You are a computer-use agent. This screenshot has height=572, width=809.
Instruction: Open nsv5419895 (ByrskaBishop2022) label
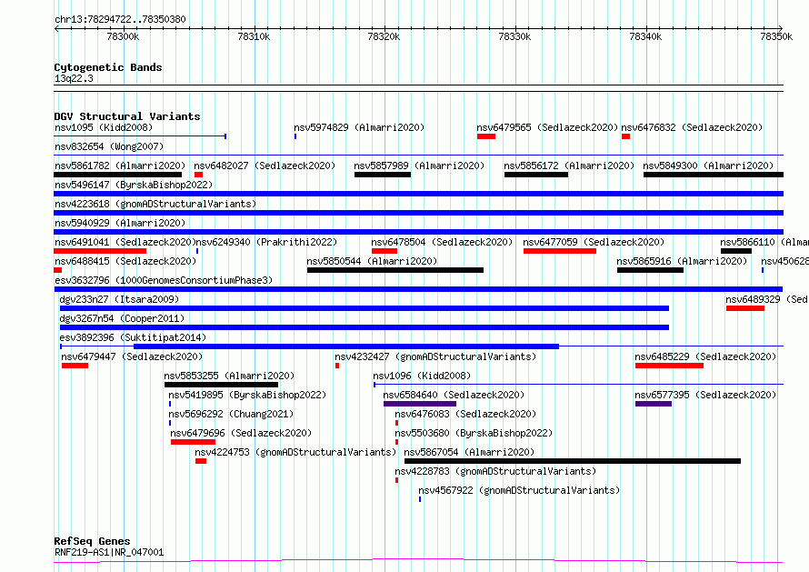pyautogui.click(x=247, y=395)
